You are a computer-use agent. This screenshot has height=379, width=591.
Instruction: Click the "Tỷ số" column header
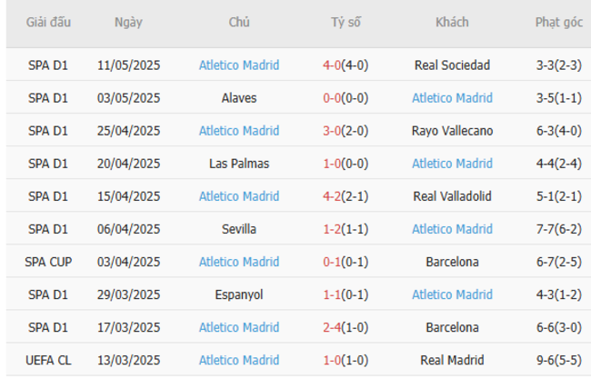pos(346,23)
